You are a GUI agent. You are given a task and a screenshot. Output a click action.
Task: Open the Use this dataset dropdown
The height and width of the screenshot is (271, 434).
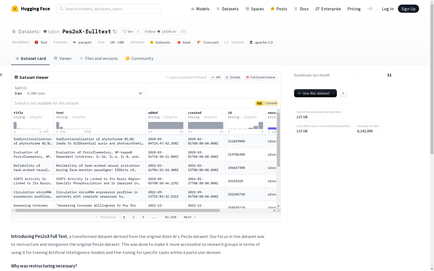point(315,93)
